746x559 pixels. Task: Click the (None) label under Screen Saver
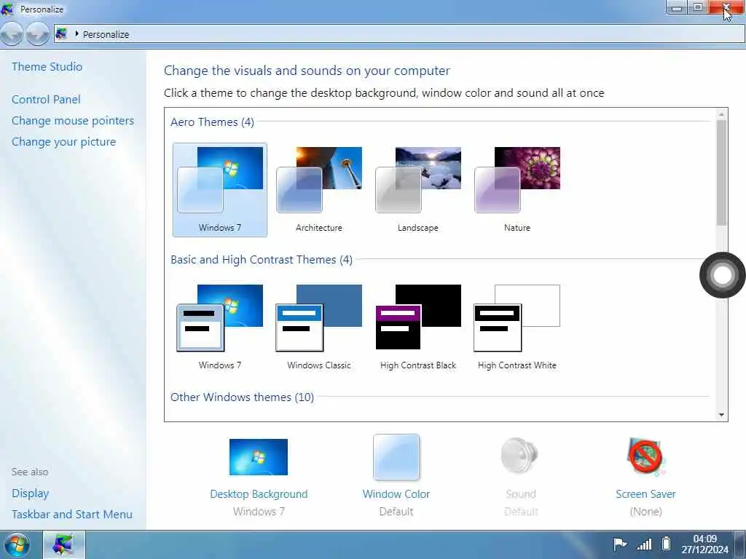tap(646, 512)
